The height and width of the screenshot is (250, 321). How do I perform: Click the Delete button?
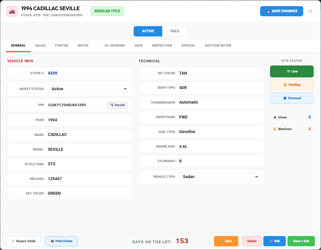pyautogui.click(x=252, y=241)
